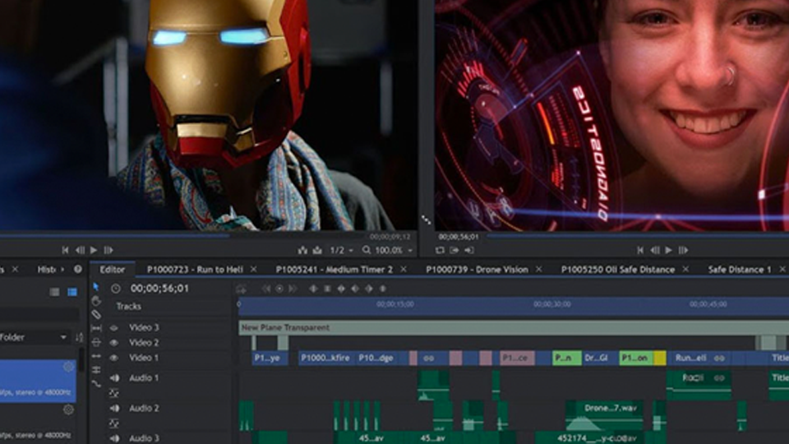Expand History panel tabs arrow

click(x=62, y=270)
